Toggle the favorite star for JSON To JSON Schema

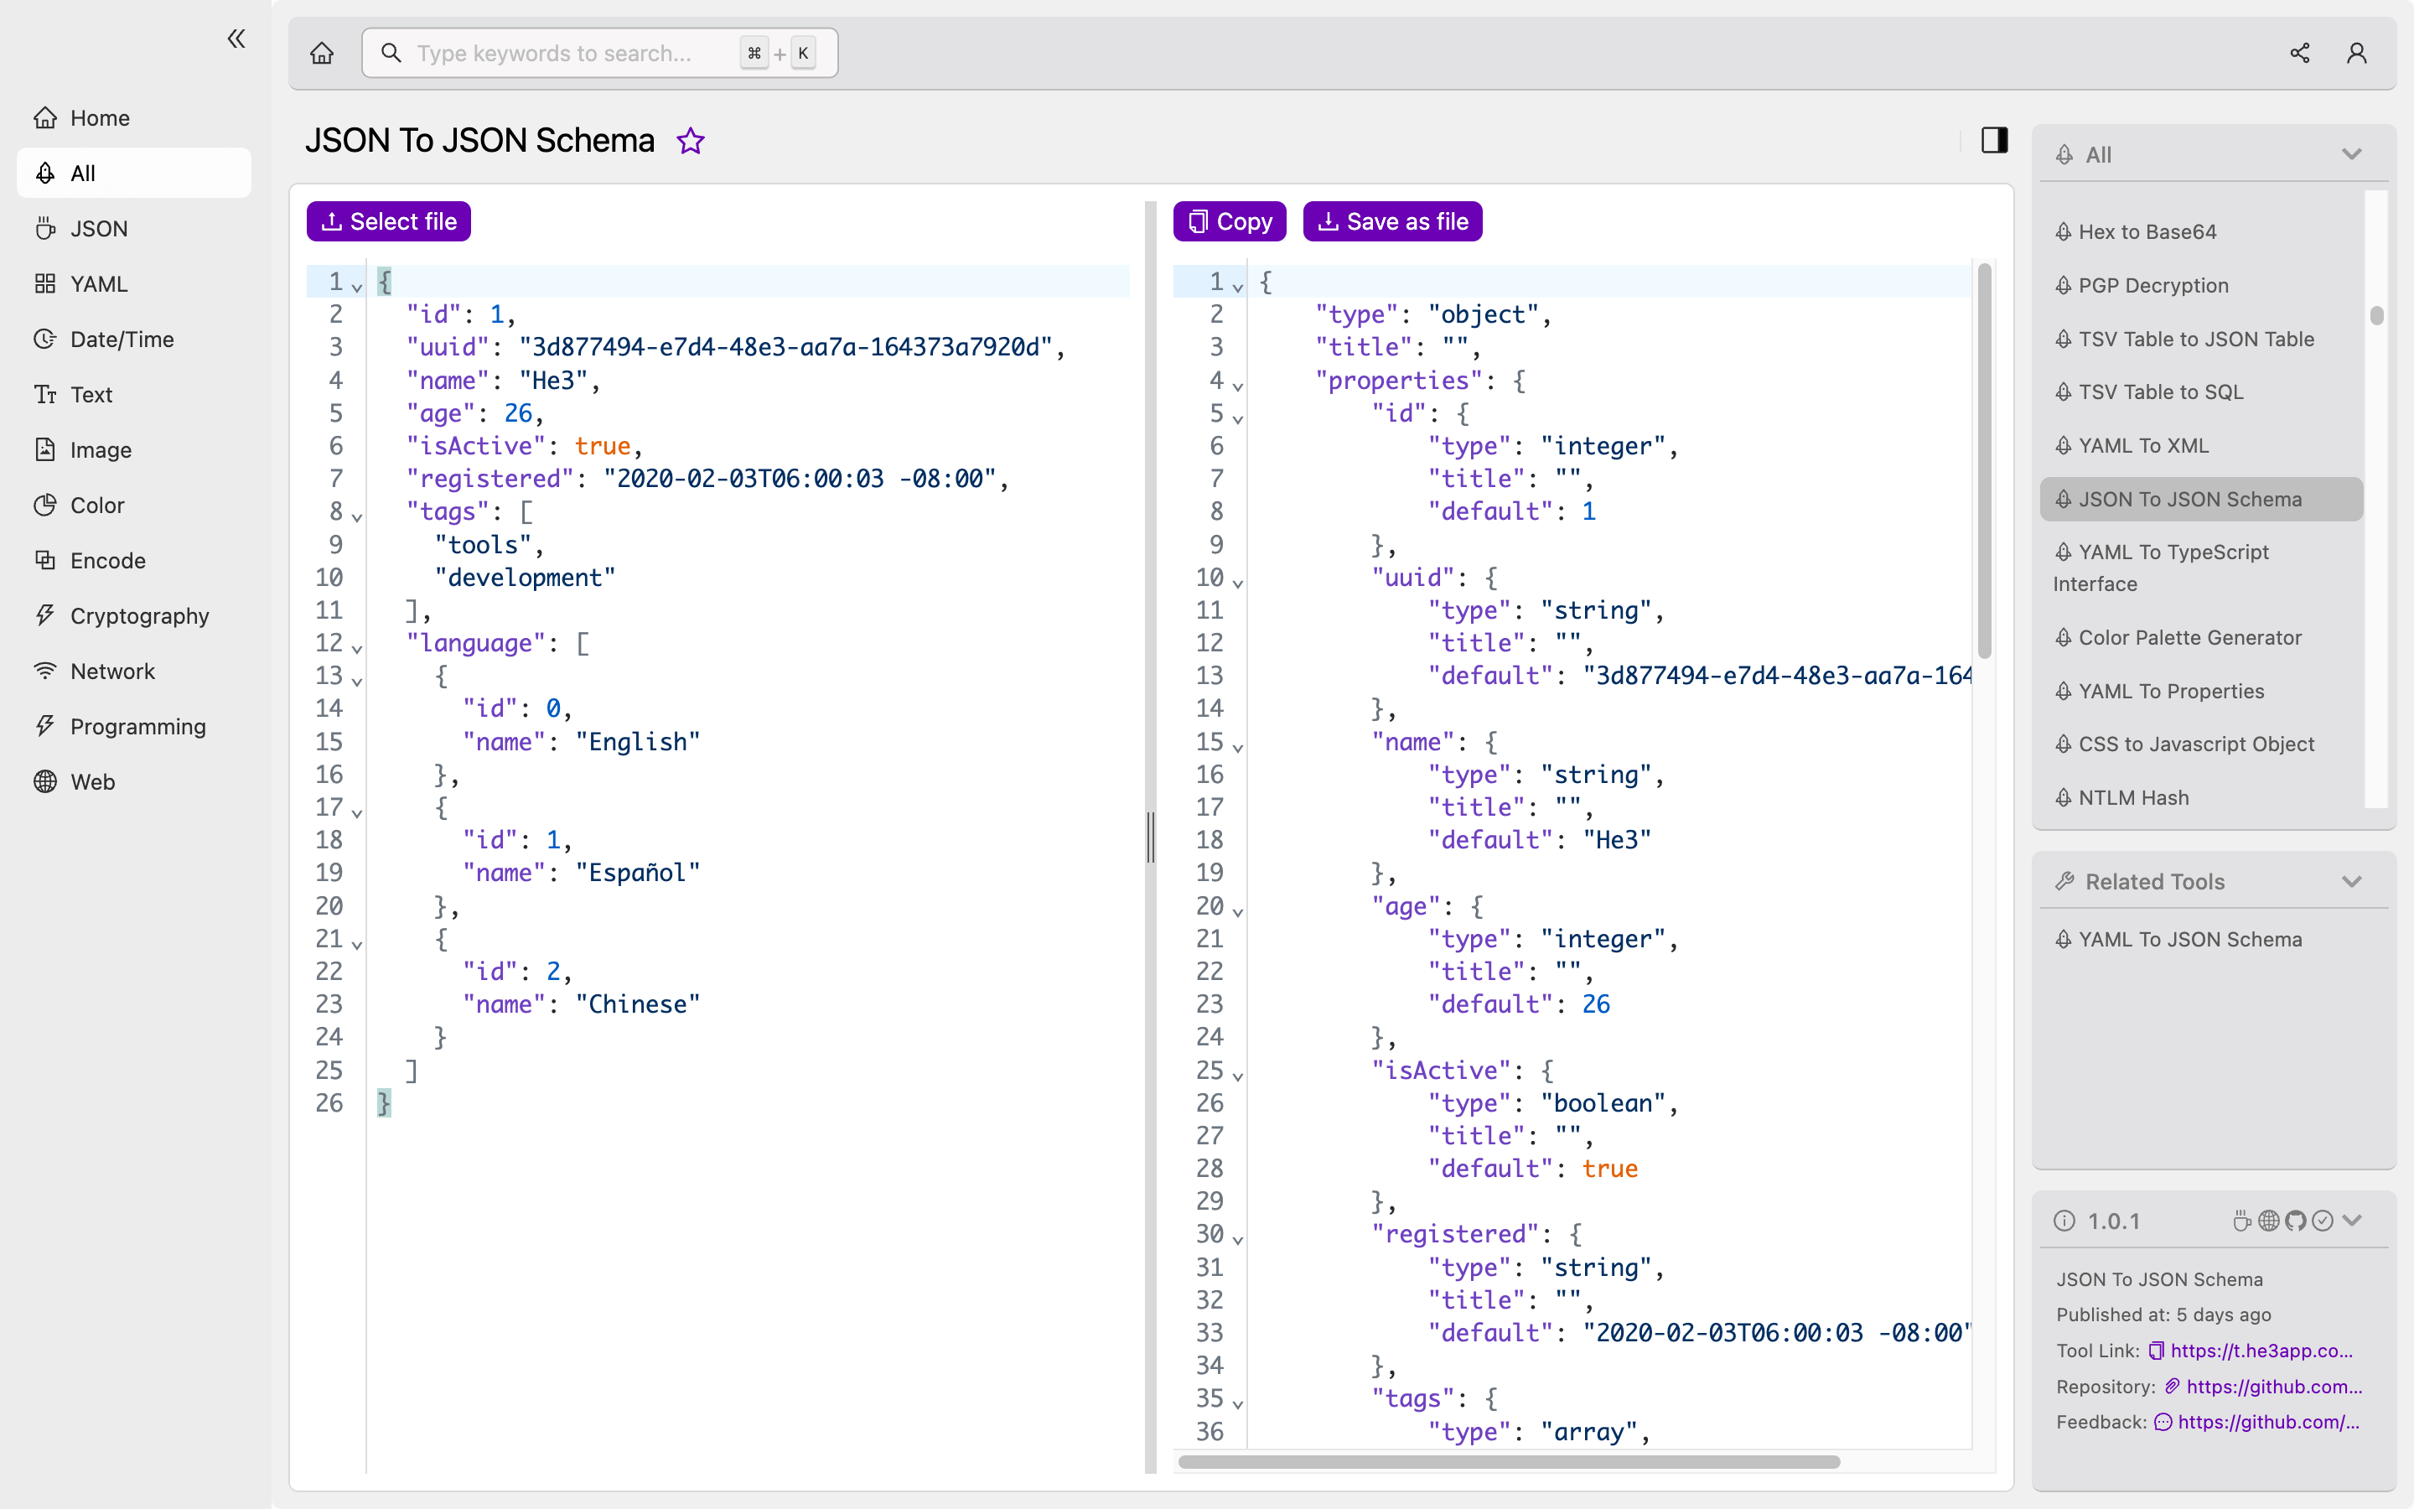(x=692, y=141)
